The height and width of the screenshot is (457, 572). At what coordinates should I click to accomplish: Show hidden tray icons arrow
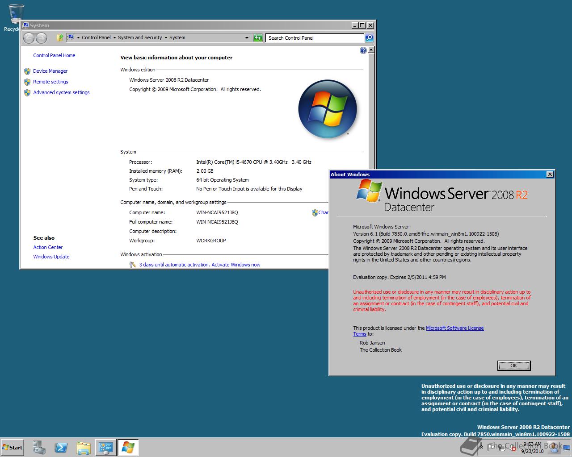pos(481,447)
